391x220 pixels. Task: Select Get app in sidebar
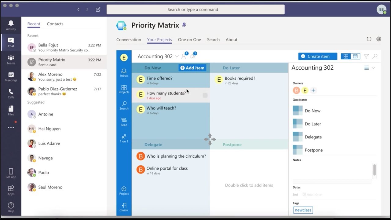[11, 173]
